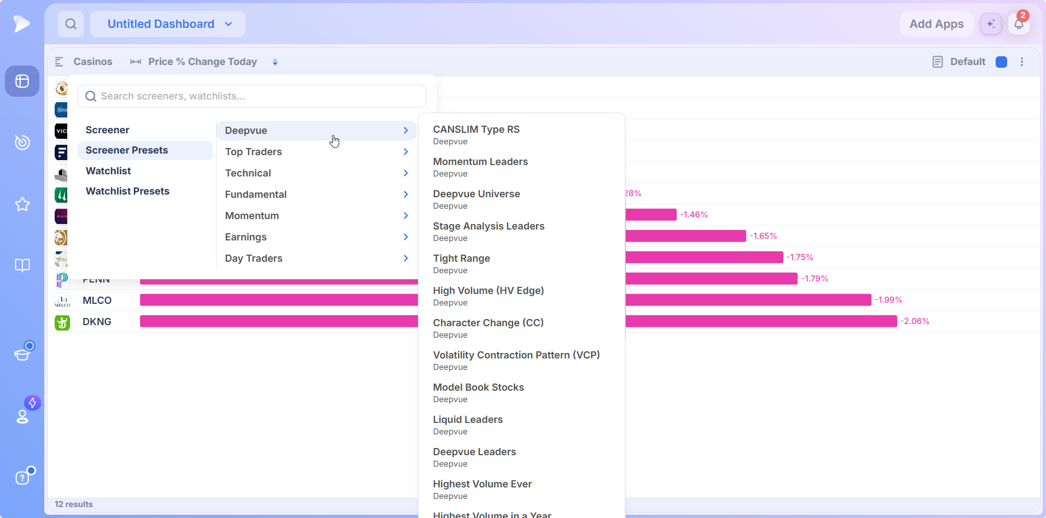Choose the Deepvue Leaders preset
This screenshot has width=1046, height=518.
(x=521, y=457)
